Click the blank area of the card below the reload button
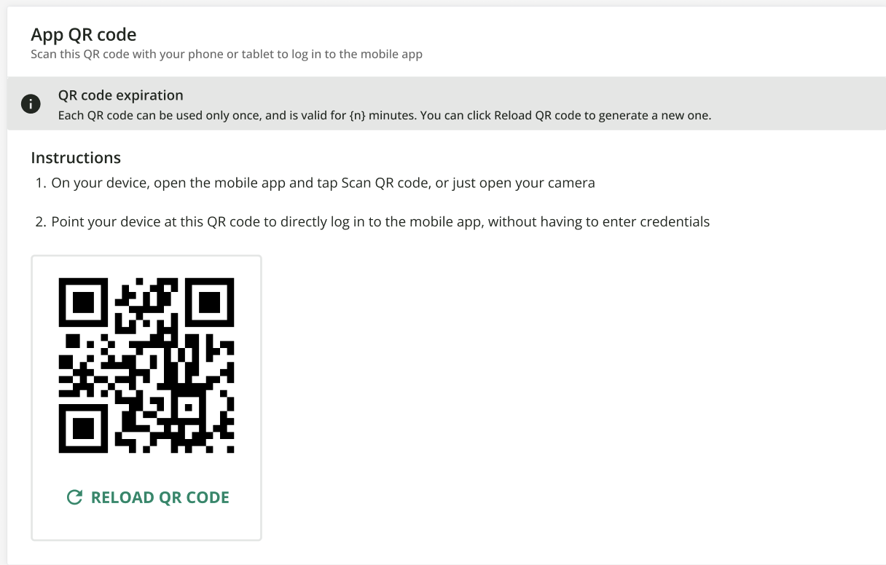The width and height of the screenshot is (886, 565). click(146, 526)
